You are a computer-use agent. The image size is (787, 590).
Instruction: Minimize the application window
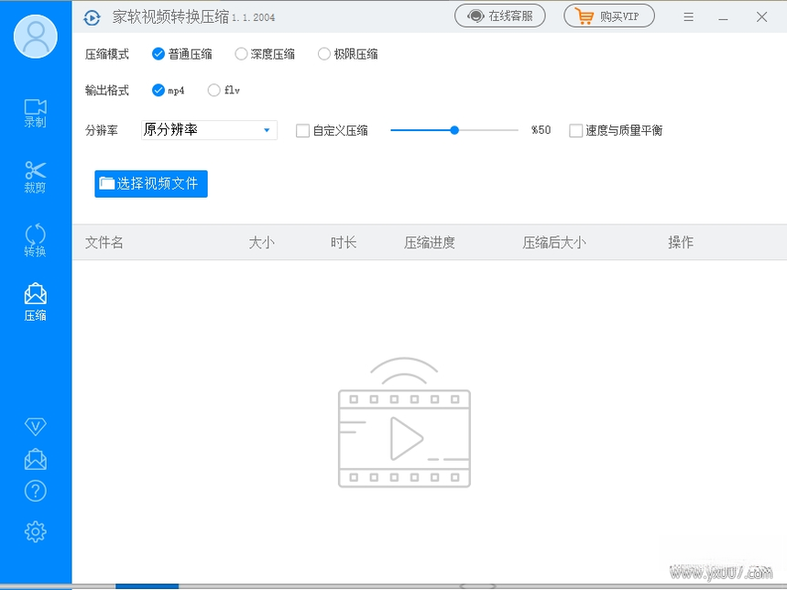tap(723, 17)
